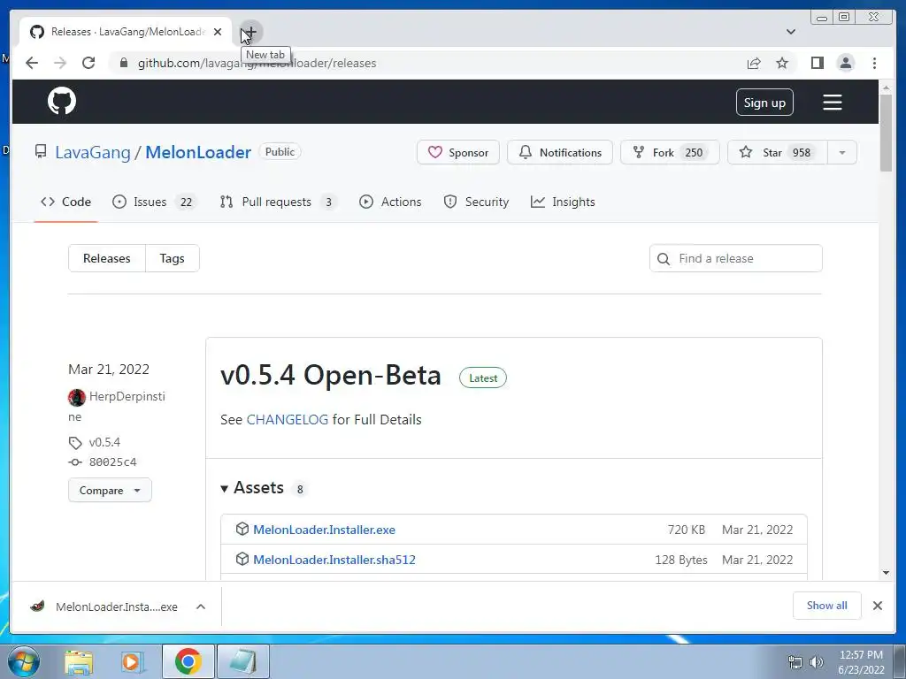Screen dimensions: 906x679
Task: Open commit 80025c4
Action: 112,462
